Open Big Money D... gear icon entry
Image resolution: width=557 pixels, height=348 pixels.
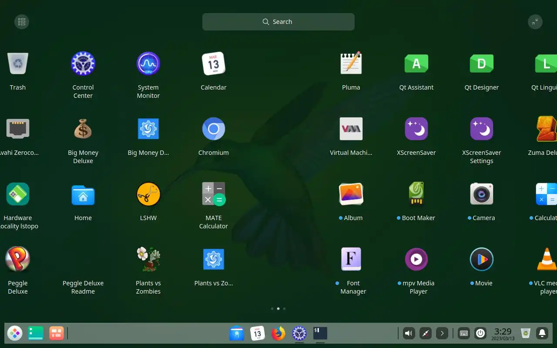click(x=148, y=129)
